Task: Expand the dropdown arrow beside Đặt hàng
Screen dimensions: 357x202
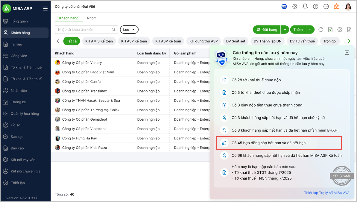Action: pos(285,30)
